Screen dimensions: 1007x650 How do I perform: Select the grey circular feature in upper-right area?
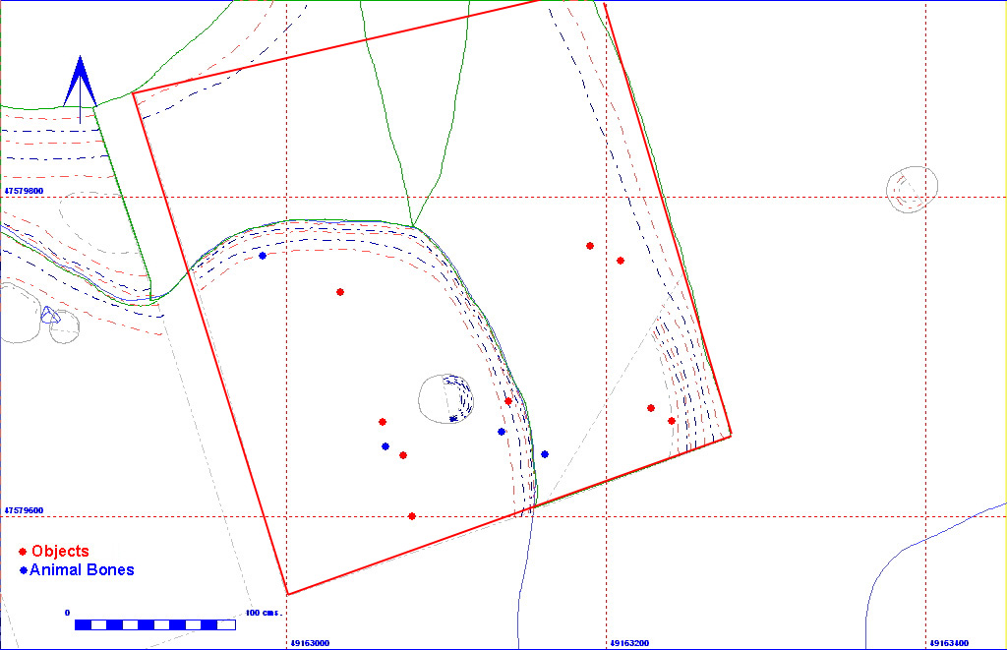pos(912,188)
